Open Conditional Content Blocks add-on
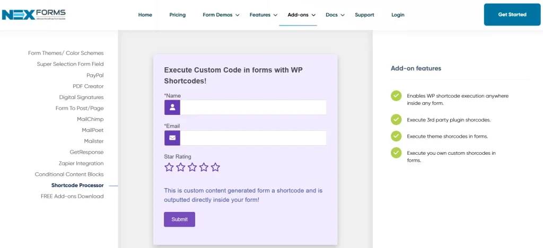This screenshot has width=543, height=248. [x=69, y=174]
